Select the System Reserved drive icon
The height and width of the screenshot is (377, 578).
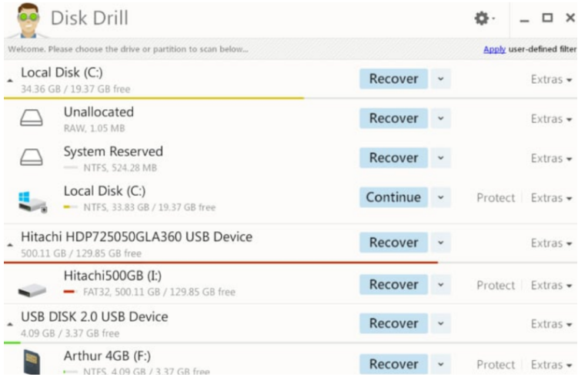32,158
